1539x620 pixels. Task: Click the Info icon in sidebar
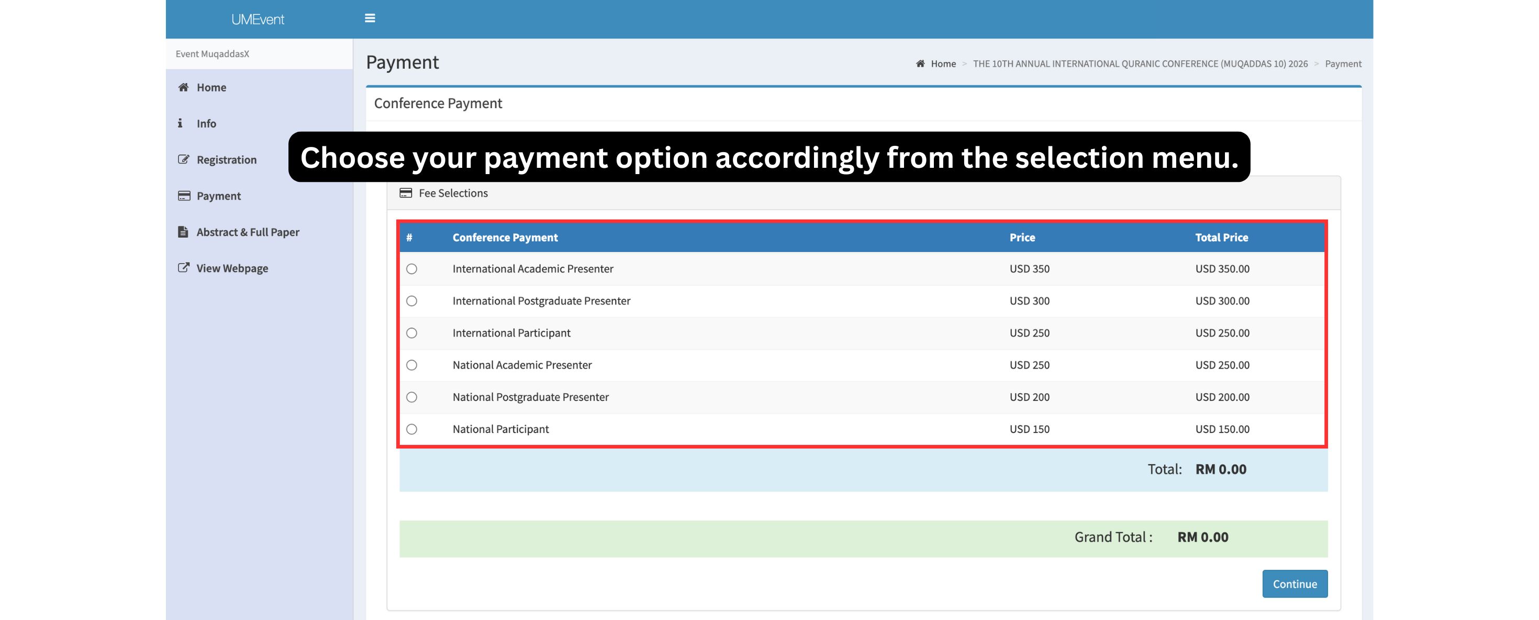click(180, 123)
